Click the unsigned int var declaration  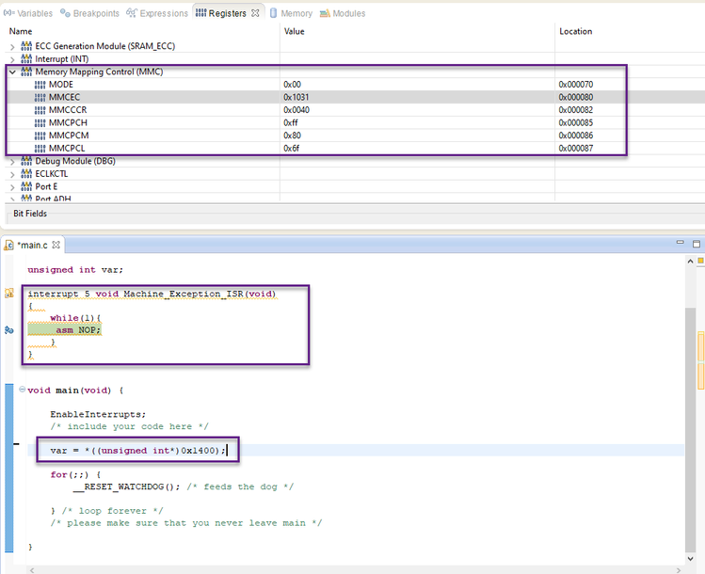(75, 270)
